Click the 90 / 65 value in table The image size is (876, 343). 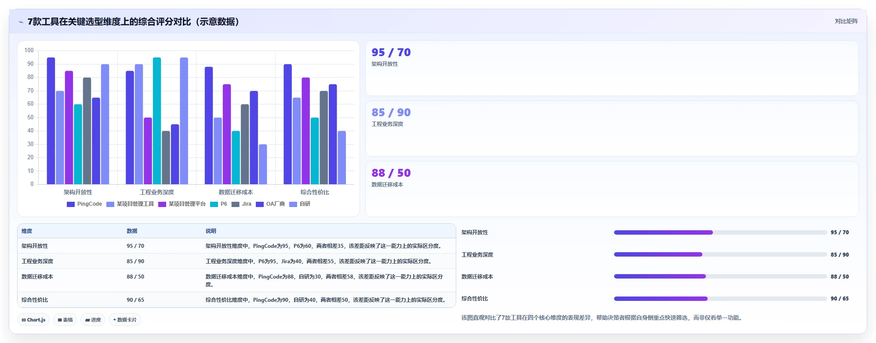[135, 300]
